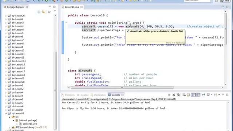The image size is (233, 131).
Task: Minimize the Console view
Action: (x=222, y=95)
